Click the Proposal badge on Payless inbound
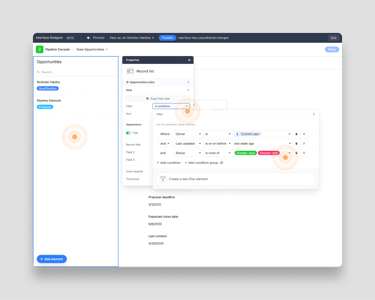The width and height of the screenshot is (375, 300). (x=45, y=107)
